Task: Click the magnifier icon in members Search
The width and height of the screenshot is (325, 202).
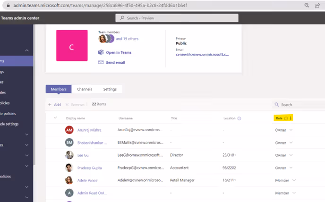Action: [277, 104]
